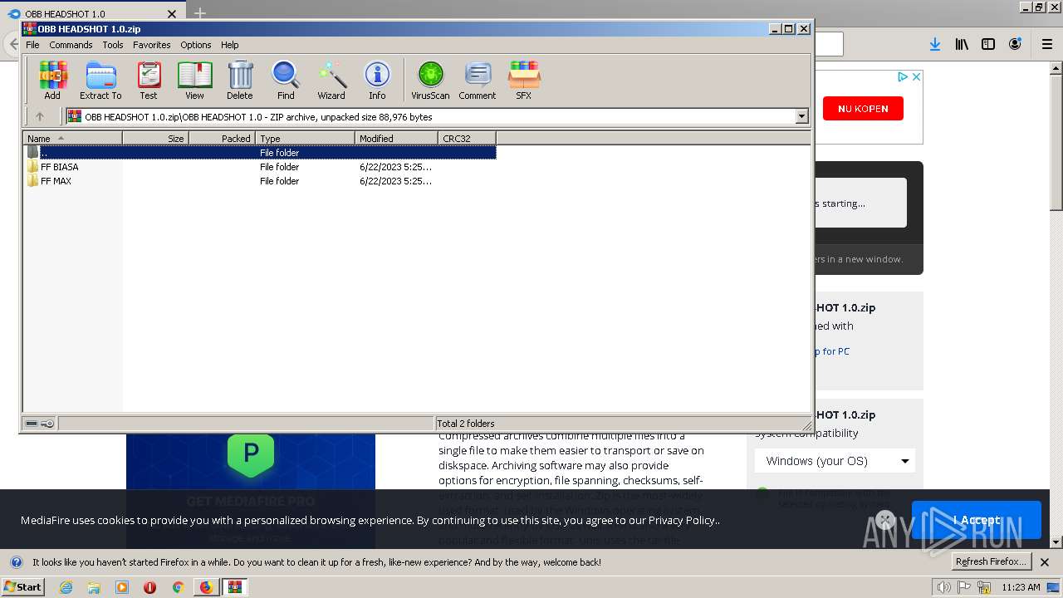This screenshot has height=598, width=1063.
Task: Select the FF BIASA folder
Action: [x=59, y=167]
